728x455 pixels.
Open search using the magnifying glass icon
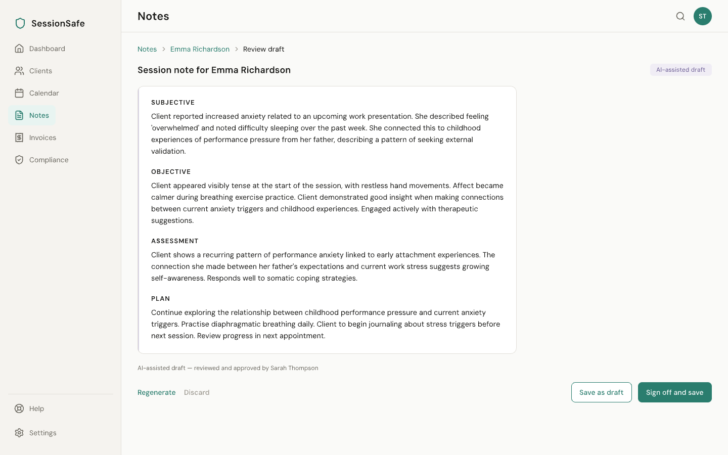click(680, 16)
